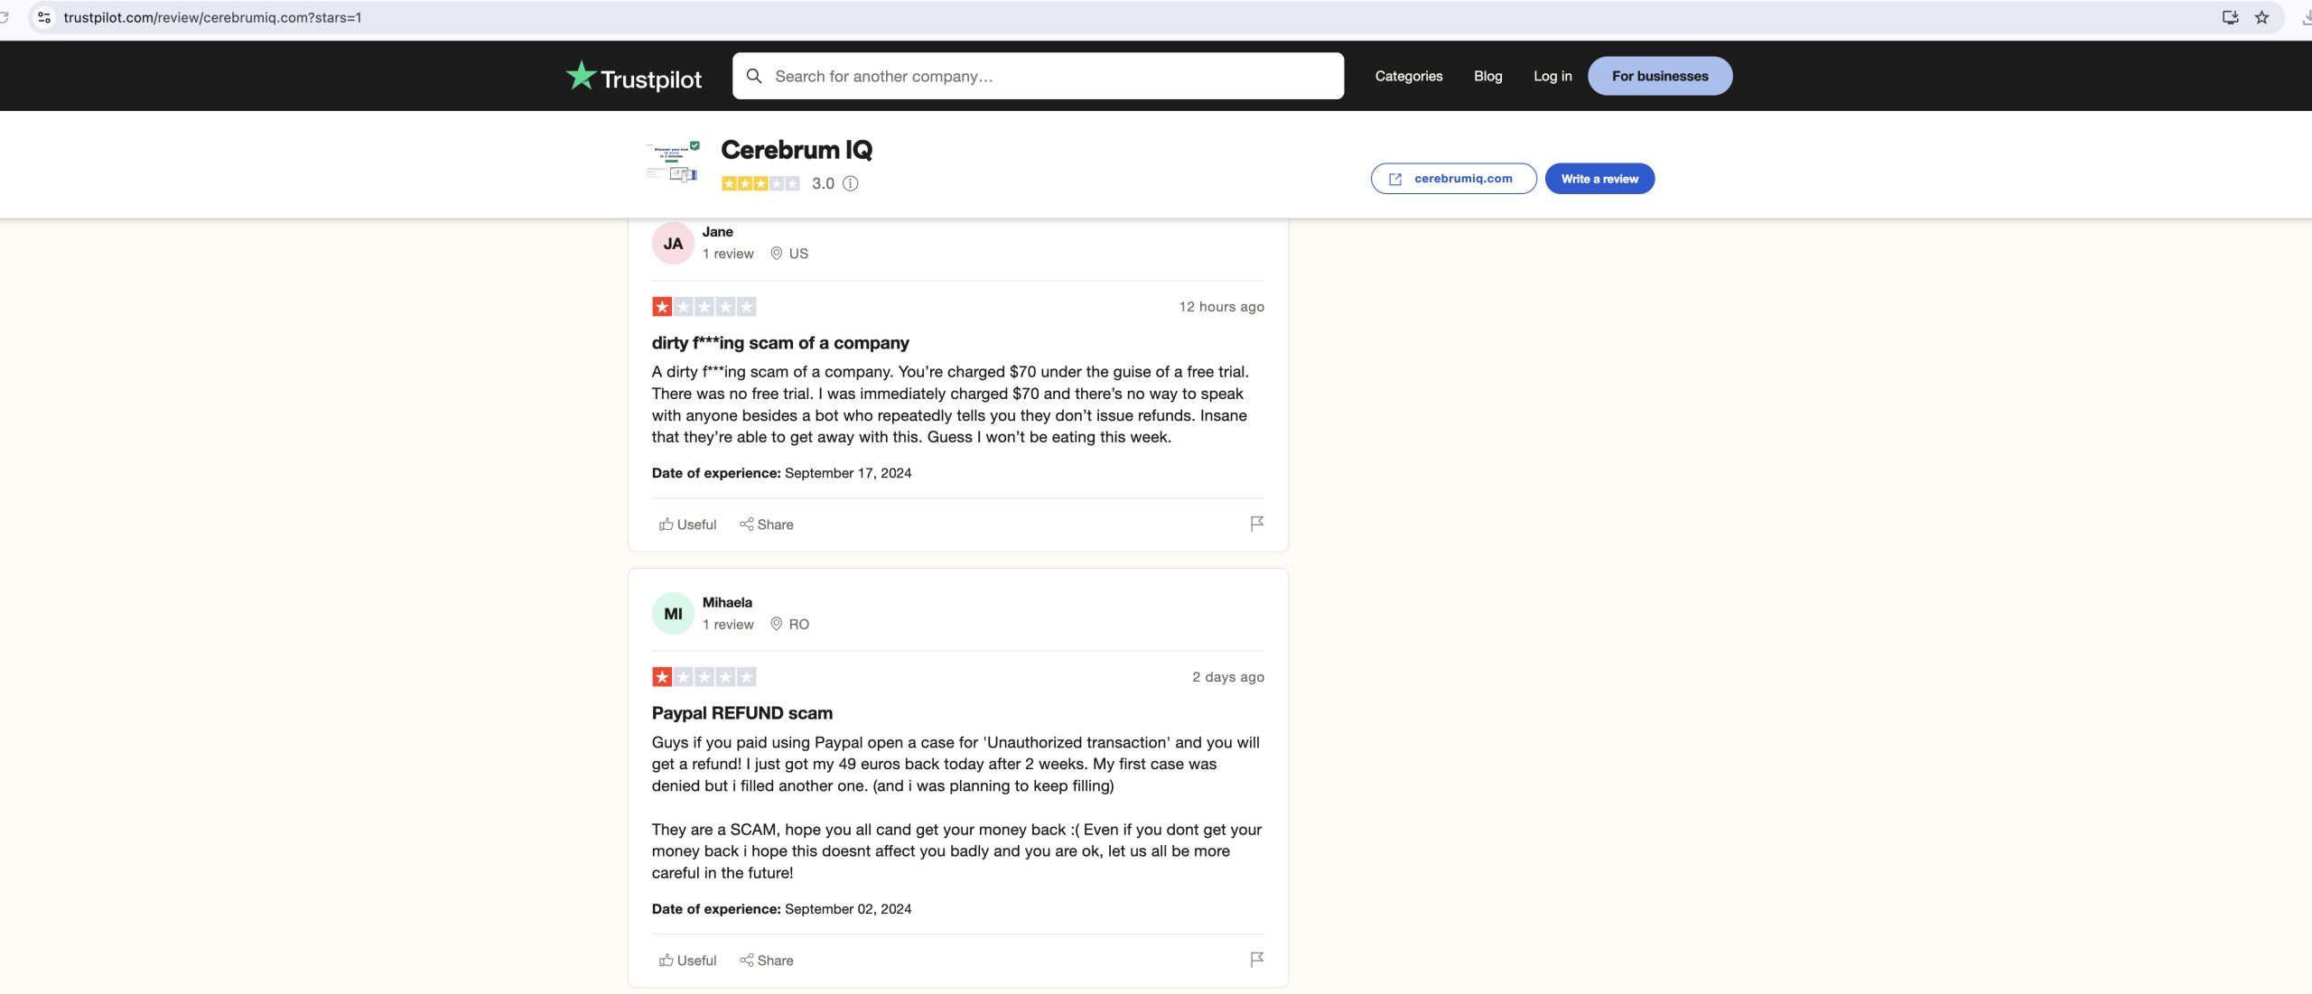
Task: Mark Jane's review as Useful
Action: [687, 525]
